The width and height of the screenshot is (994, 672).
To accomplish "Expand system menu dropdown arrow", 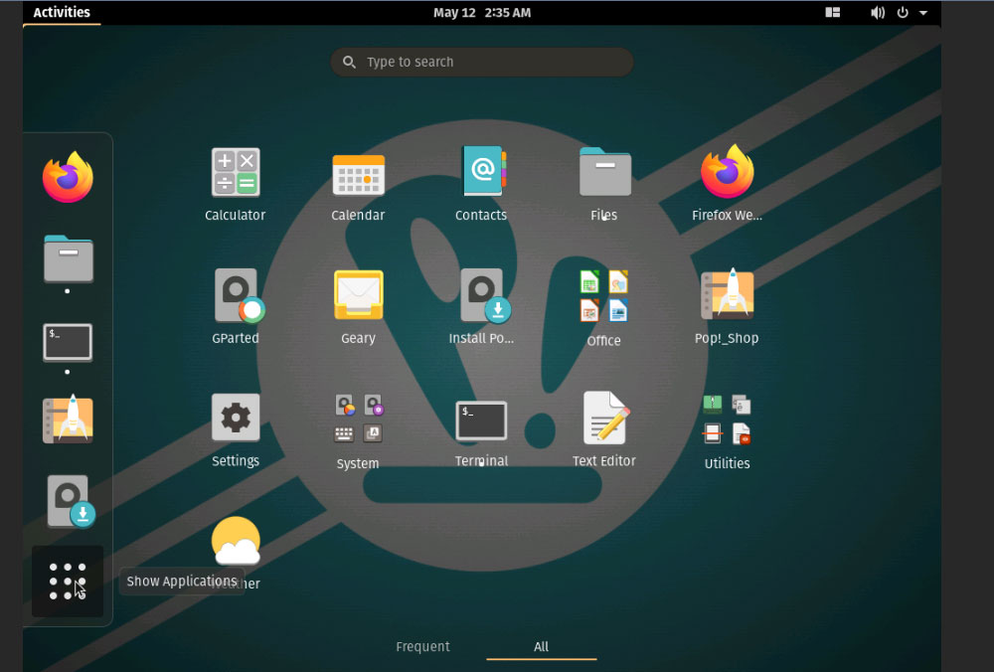I will coord(923,13).
